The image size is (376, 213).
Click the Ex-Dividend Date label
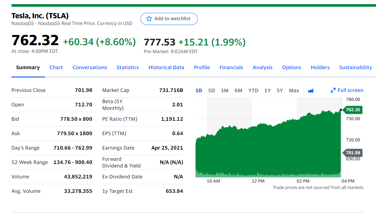click(122, 177)
